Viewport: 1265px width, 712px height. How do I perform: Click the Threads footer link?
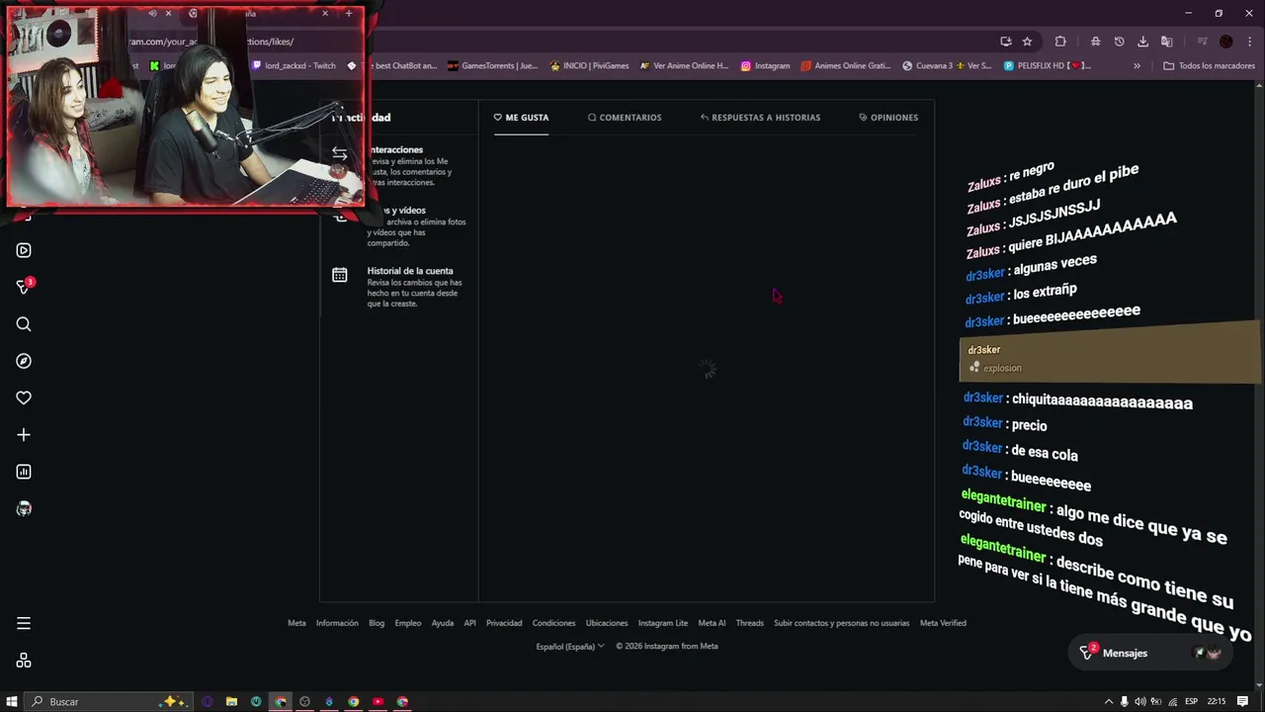pos(749,623)
